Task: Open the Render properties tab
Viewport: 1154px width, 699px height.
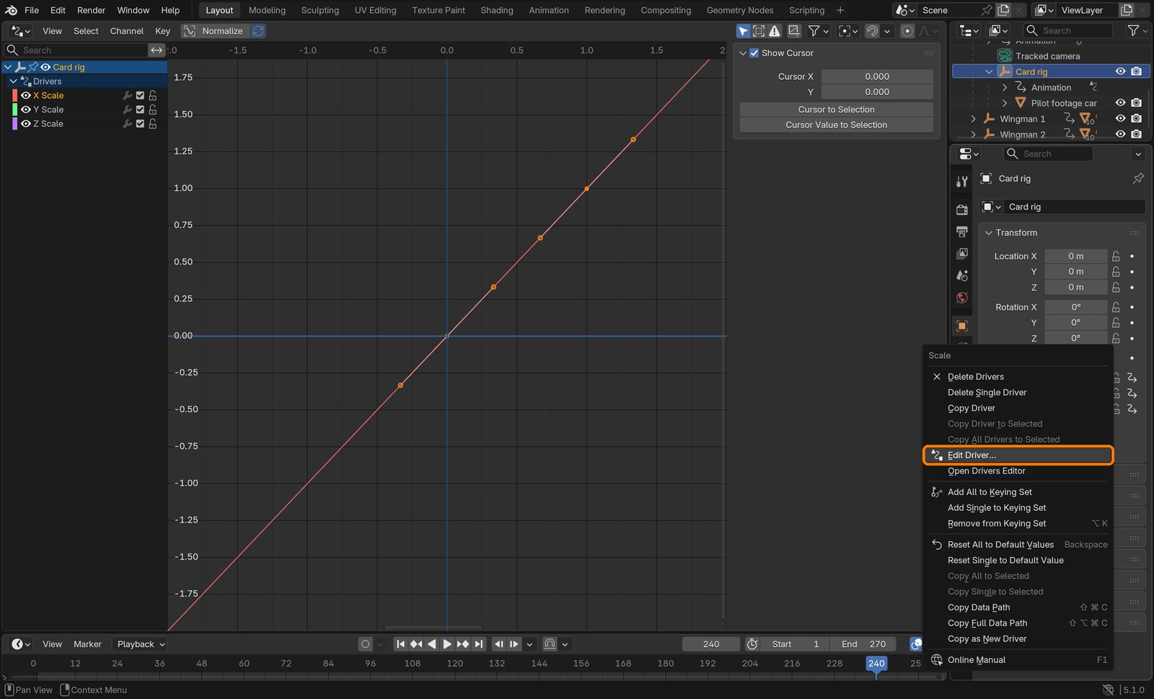Action: (x=961, y=210)
